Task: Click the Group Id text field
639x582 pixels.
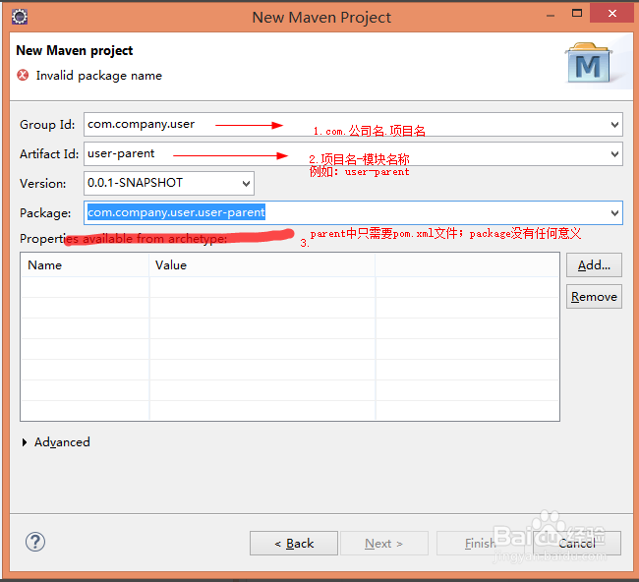Action: point(353,124)
